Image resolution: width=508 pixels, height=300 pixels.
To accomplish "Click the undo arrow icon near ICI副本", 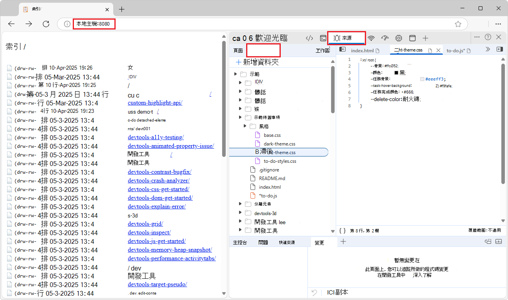I will (313, 292).
